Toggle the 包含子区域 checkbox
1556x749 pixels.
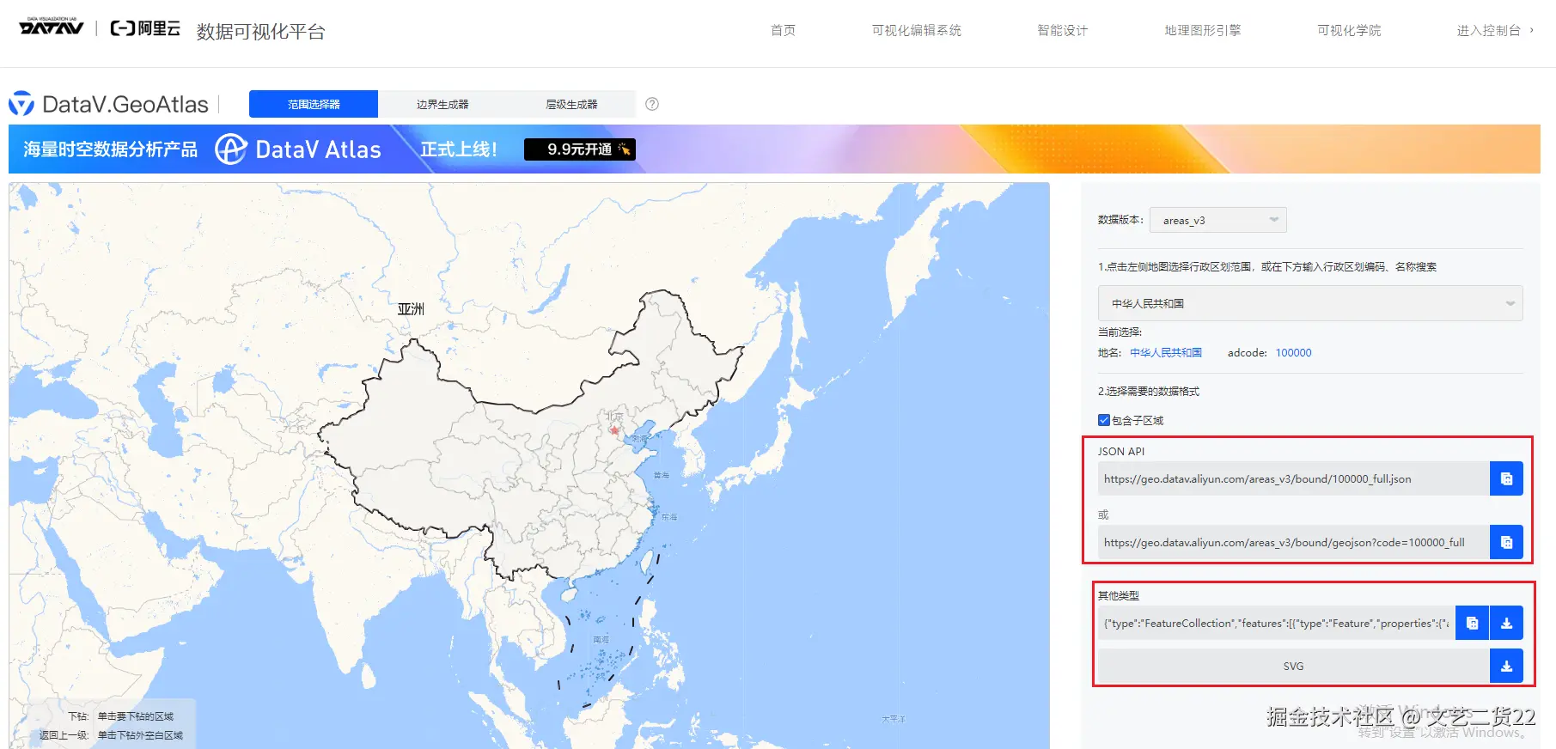point(1104,420)
